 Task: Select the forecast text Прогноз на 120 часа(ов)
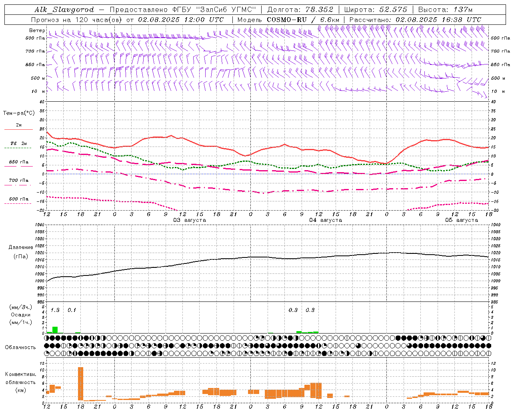coord(77,20)
